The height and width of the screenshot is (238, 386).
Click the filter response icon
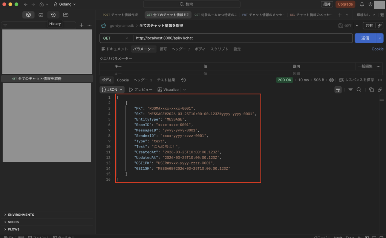tap(351, 90)
